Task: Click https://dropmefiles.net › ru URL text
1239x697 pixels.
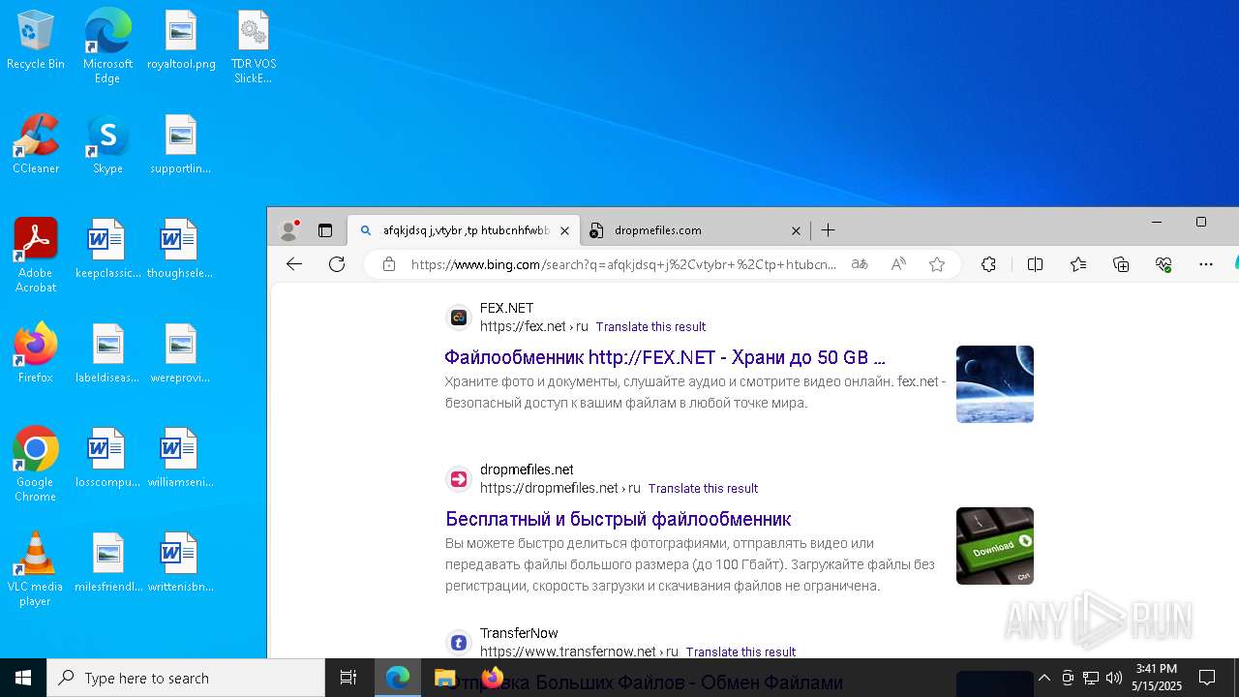Action: tap(560, 489)
